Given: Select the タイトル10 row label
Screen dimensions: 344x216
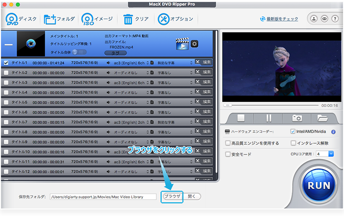Looking at the screenshot, I should click(20, 152).
